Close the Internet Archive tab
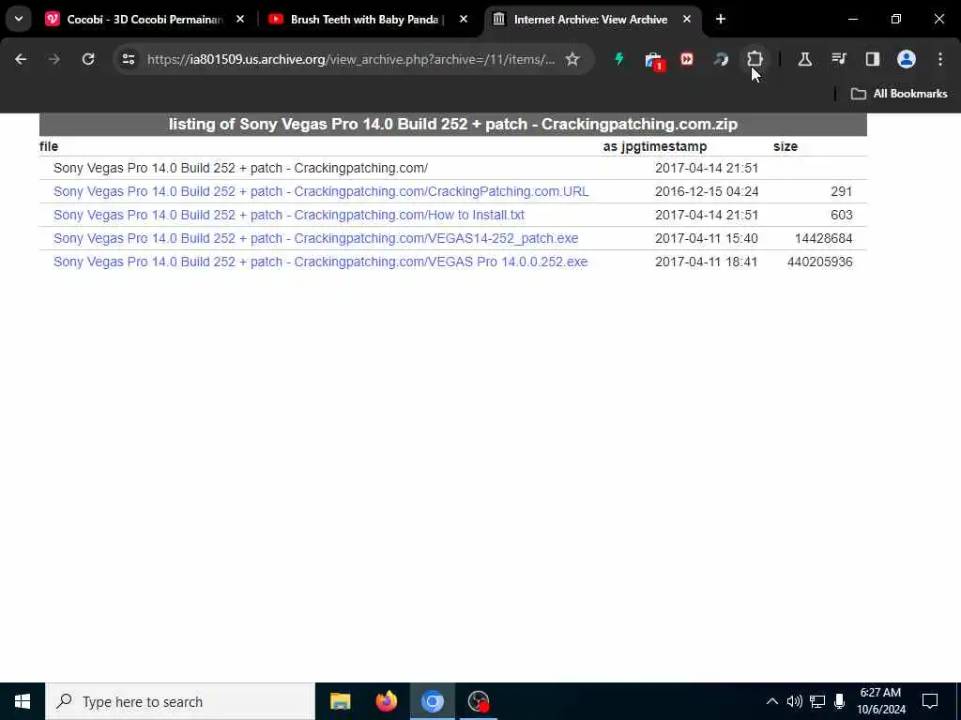 [x=687, y=20]
